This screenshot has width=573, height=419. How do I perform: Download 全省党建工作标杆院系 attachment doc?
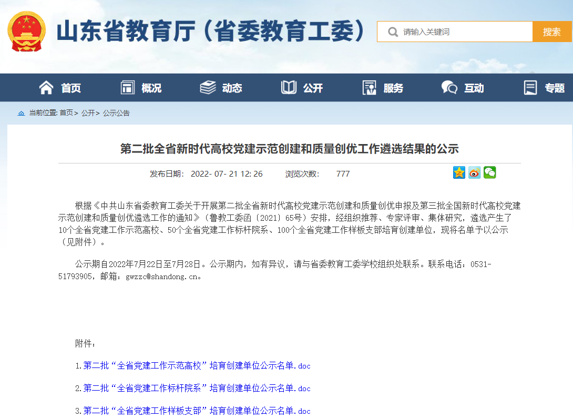[x=197, y=389]
